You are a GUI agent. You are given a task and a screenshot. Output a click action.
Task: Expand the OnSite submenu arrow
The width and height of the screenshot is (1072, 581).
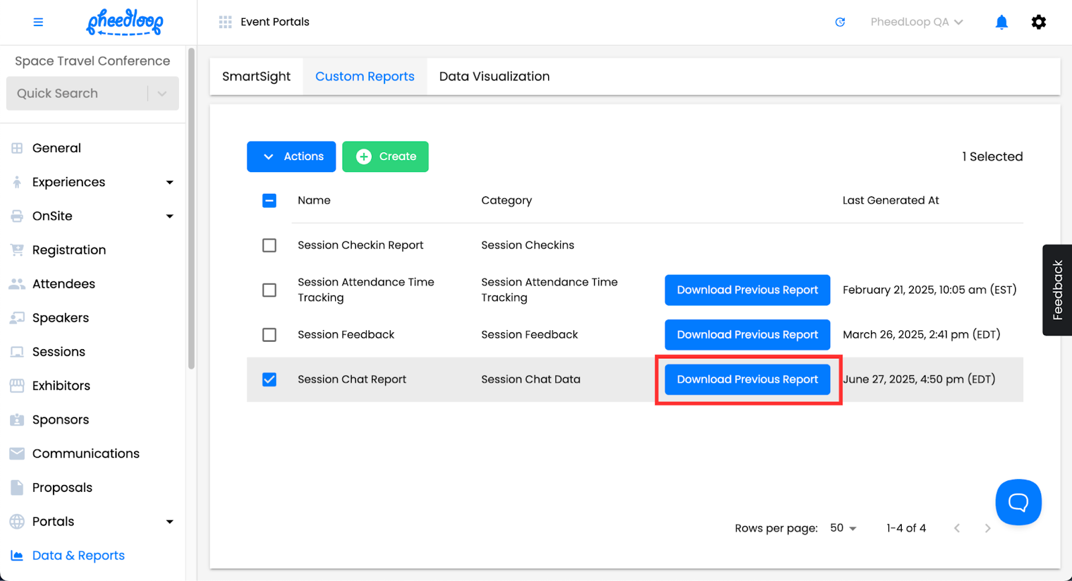tap(170, 216)
